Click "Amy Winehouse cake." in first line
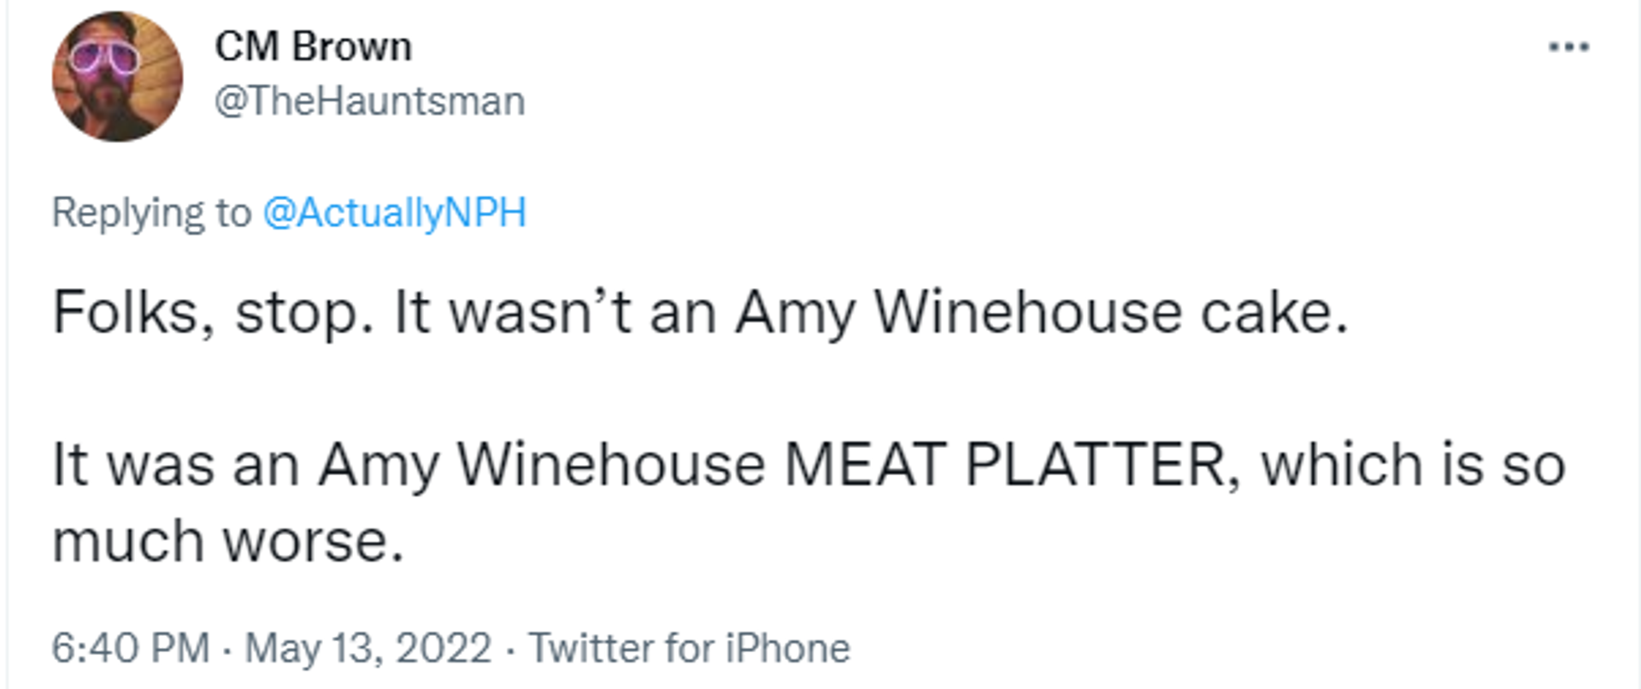 [x=1042, y=313]
